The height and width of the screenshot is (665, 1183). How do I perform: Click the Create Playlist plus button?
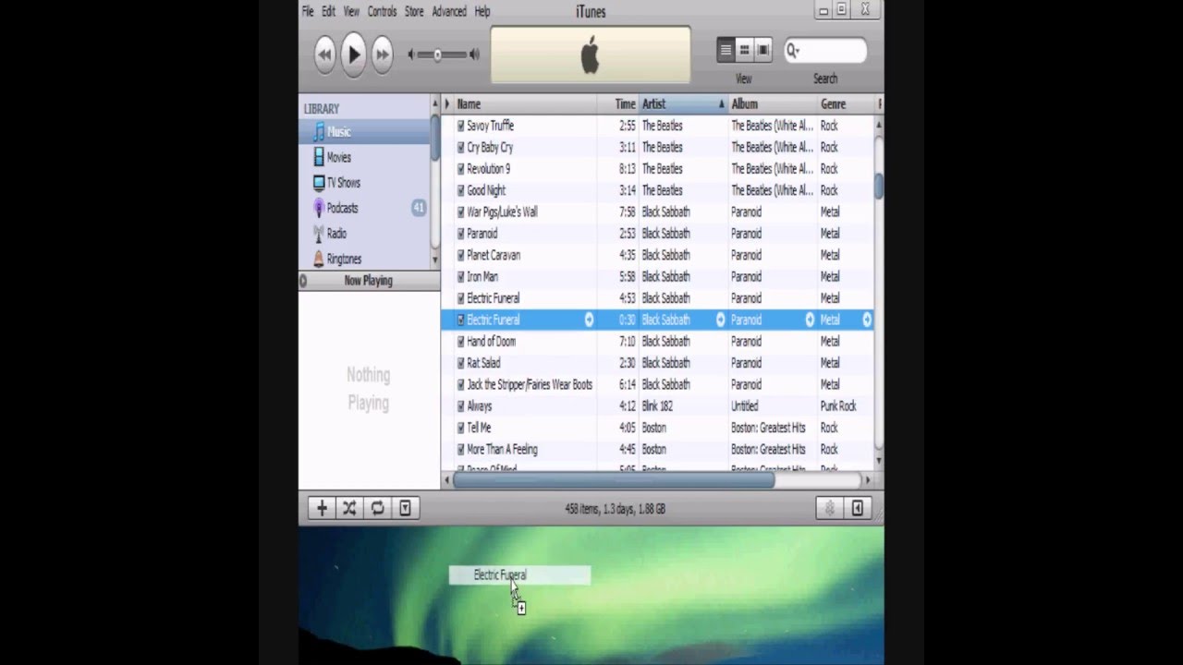[322, 508]
